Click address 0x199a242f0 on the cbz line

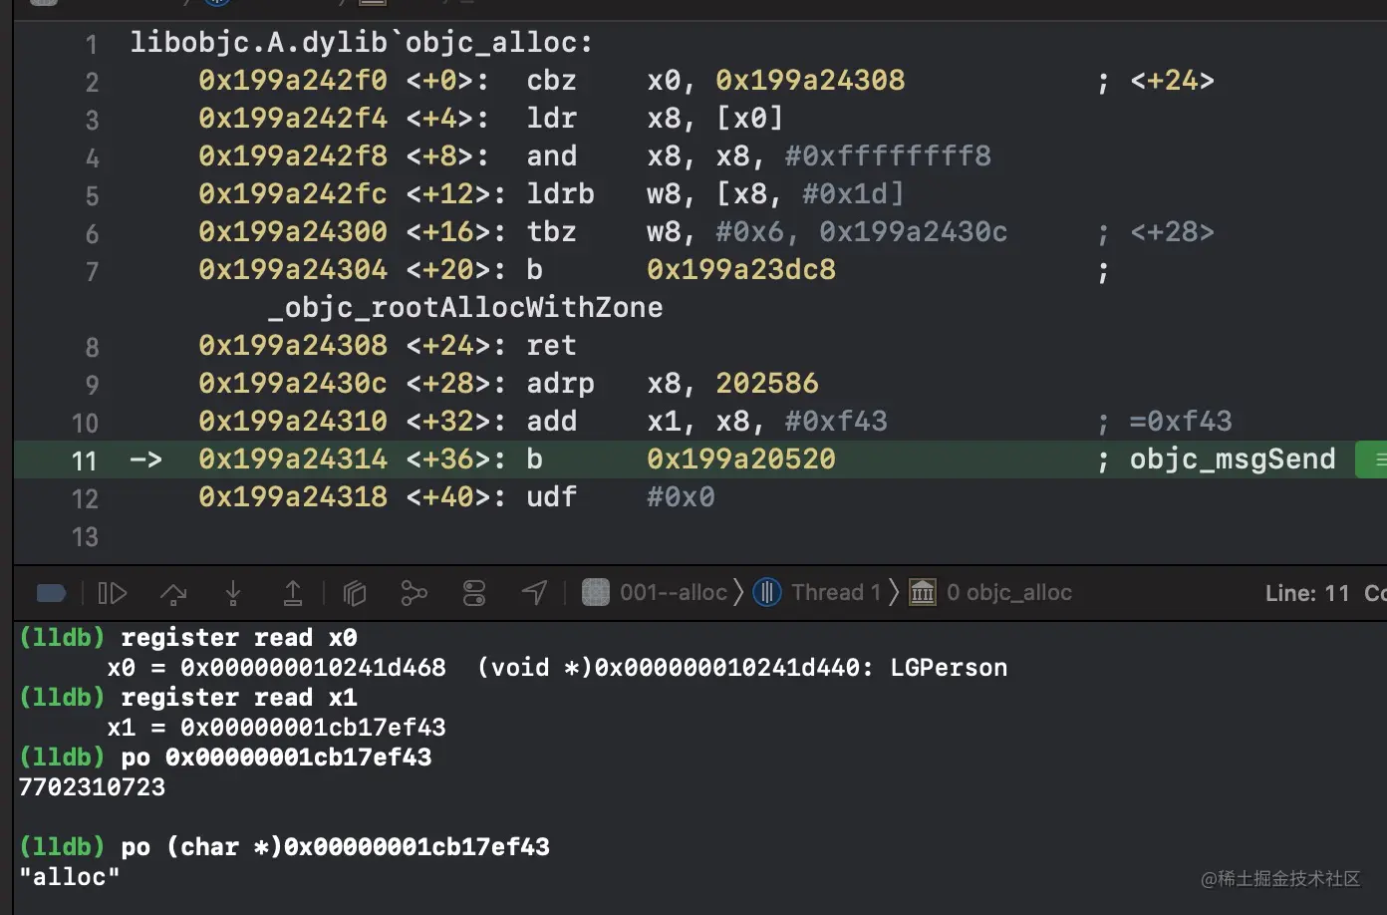click(x=293, y=81)
